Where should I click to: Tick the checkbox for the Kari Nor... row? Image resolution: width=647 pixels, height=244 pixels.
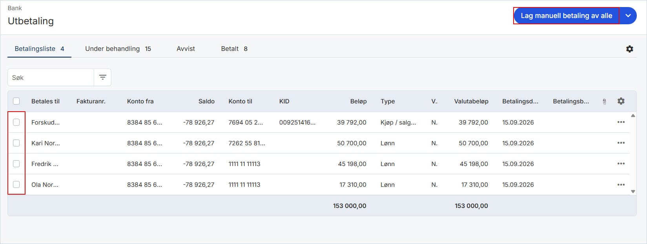(x=16, y=143)
